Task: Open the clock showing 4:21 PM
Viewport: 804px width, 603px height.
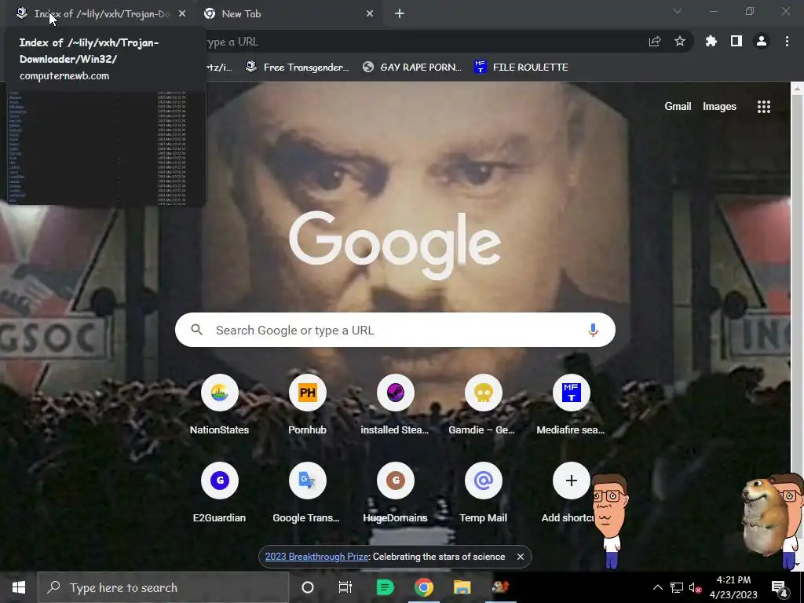Action: click(733, 587)
